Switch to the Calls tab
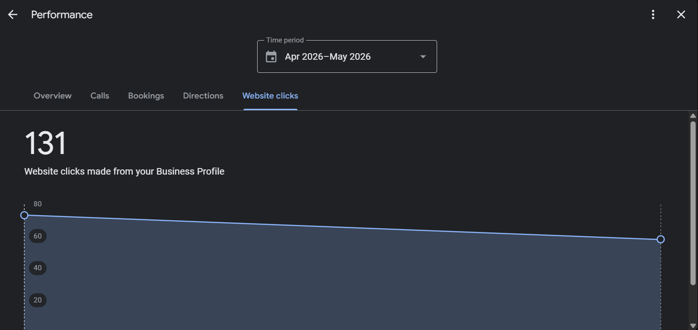The height and width of the screenshot is (330, 698). (100, 96)
